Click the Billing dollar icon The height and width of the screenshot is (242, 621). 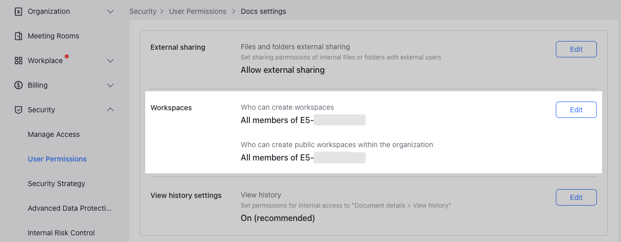click(18, 85)
